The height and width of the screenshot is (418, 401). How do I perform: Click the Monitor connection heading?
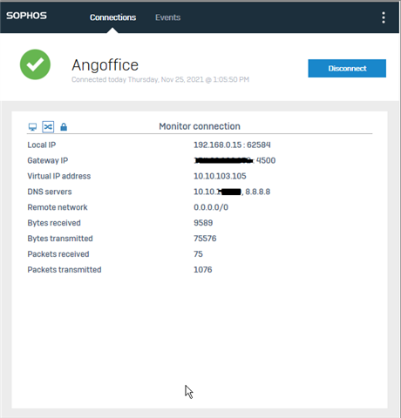[200, 126]
